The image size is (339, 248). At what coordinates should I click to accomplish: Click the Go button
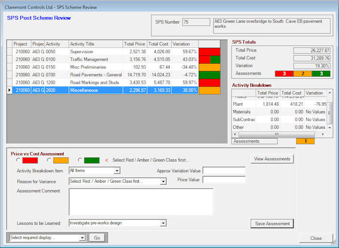click(97, 237)
